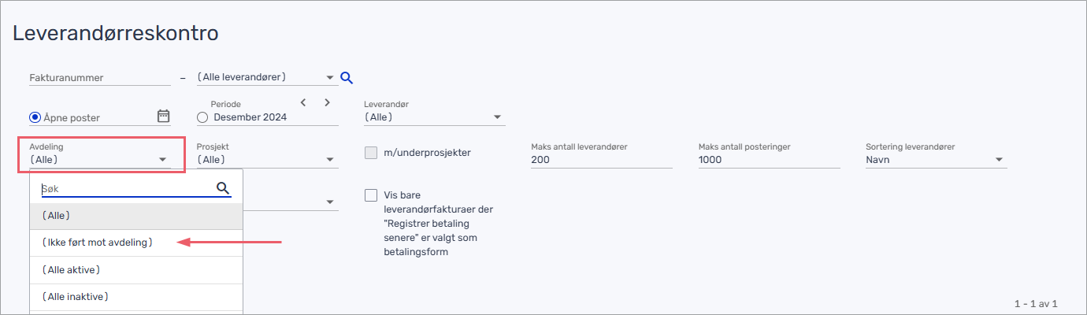Open Sortering leverandører Navn dropdown
1087x315 pixels.
999,160
